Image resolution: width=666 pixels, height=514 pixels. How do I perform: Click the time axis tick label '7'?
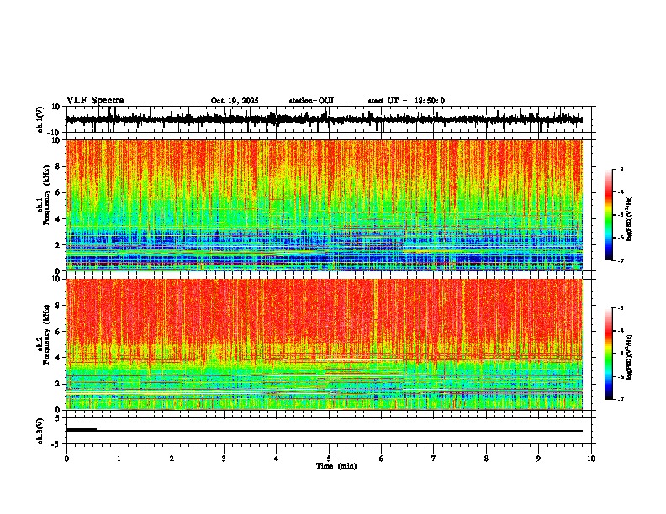434,459
